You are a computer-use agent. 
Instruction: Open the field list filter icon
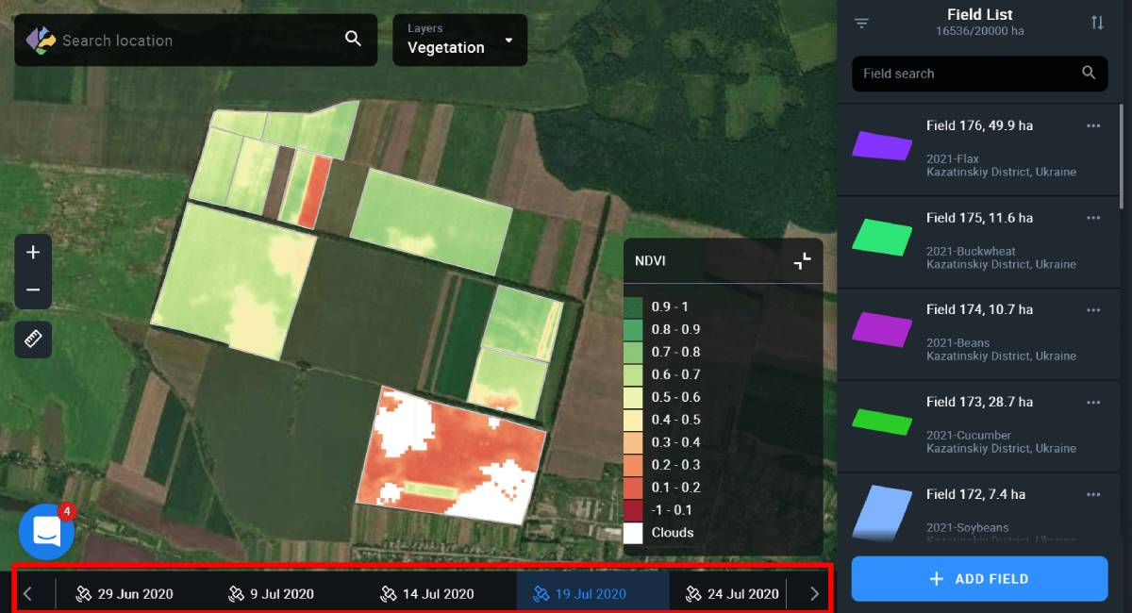click(x=861, y=24)
